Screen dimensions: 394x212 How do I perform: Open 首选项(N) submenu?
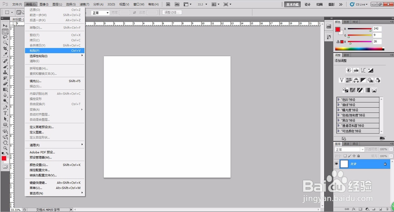point(55,193)
